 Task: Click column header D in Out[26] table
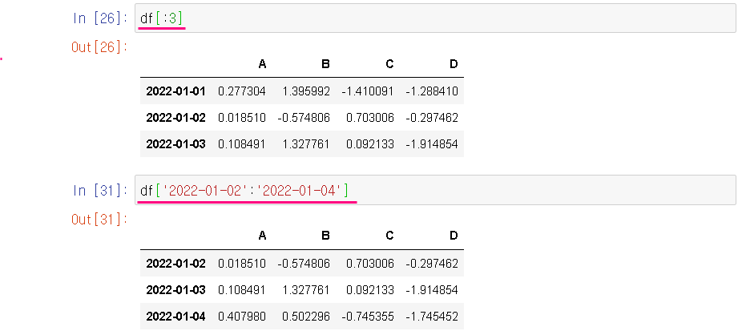click(x=454, y=64)
